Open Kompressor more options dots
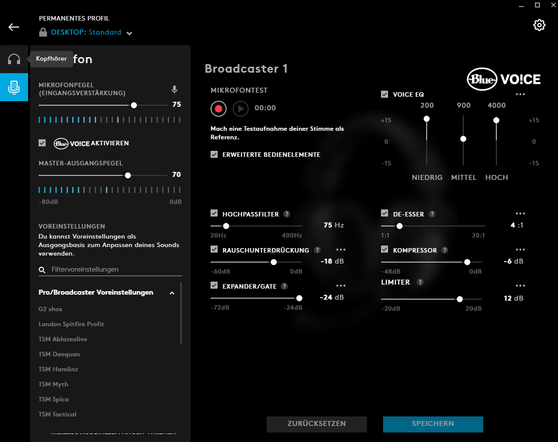Screen dimensions: 558x442 [520, 250]
